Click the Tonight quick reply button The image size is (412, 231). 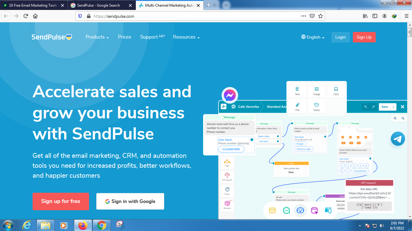tap(300, 144)
